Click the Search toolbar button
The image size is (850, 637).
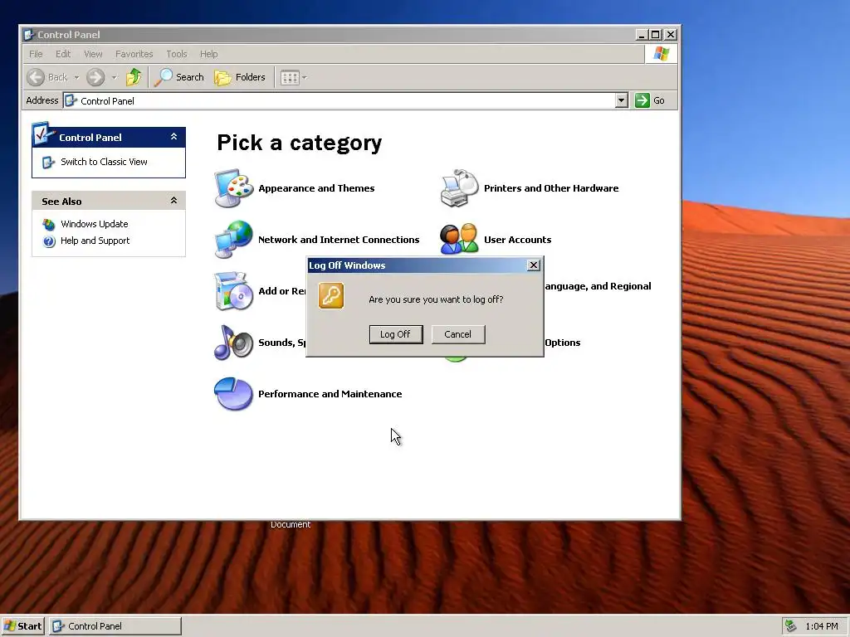[x=179, y=77]
